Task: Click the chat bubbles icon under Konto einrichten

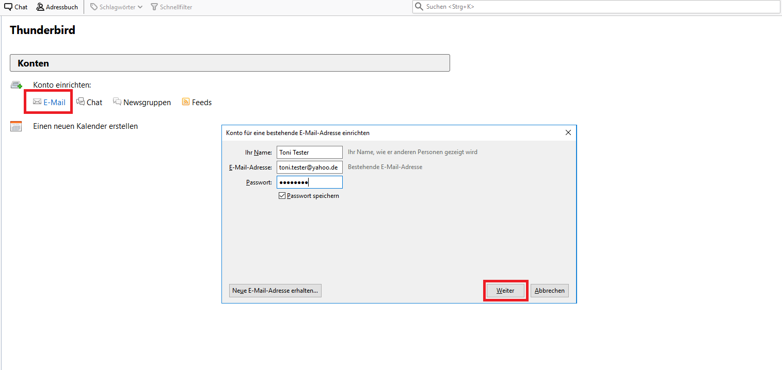Action: click(81, 102)
